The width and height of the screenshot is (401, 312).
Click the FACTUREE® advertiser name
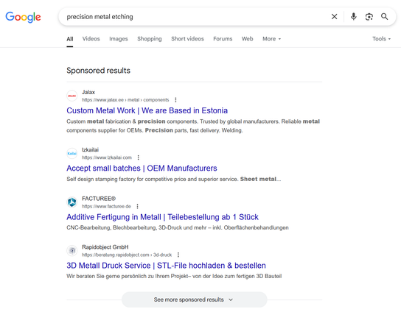[99, 199]
